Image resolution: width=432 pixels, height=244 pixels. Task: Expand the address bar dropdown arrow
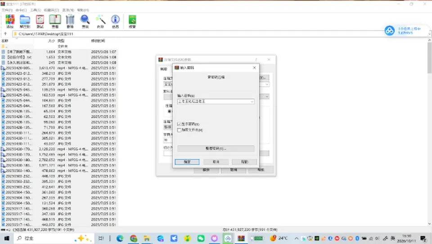pyautogui.click(x=429, y=34)
